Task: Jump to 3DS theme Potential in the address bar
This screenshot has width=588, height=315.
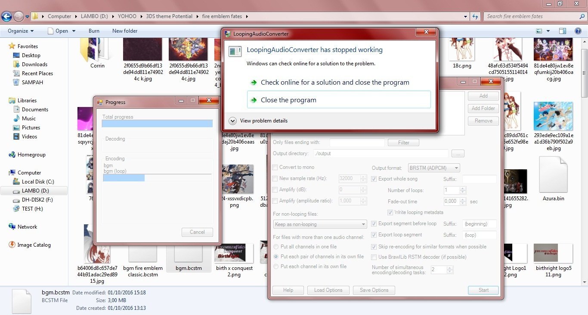Action: pos(169,16)
